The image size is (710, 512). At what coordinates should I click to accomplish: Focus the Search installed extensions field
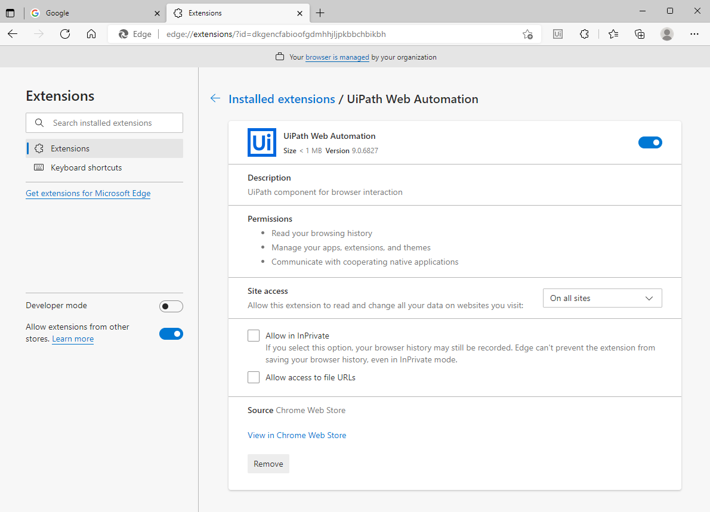104,123
